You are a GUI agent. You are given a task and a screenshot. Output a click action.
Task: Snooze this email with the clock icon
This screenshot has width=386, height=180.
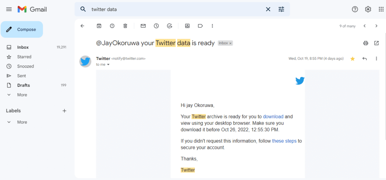point(156,26)
